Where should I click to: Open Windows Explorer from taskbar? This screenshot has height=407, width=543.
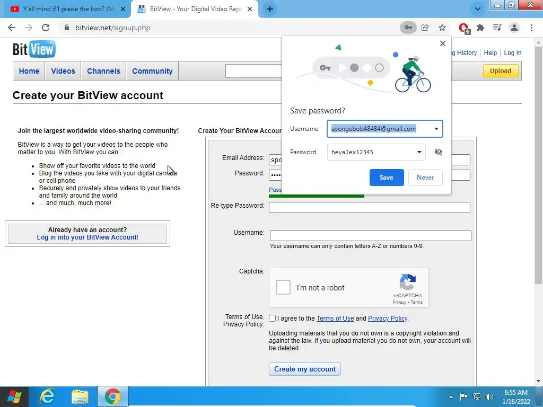80,396
